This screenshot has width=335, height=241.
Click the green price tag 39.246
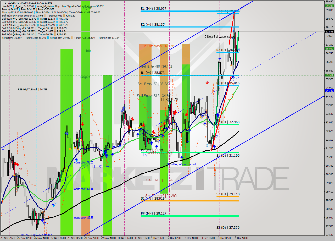tap(329, 6)
